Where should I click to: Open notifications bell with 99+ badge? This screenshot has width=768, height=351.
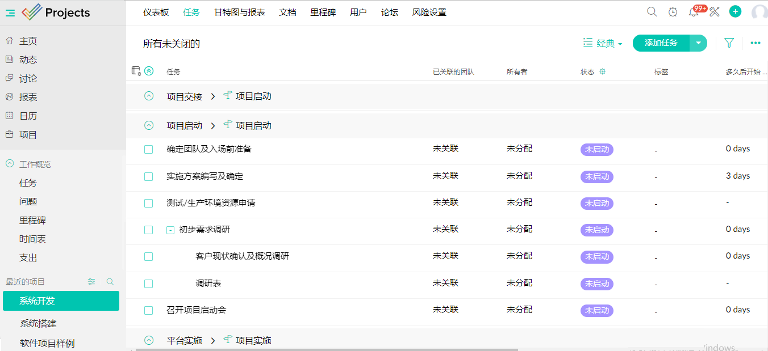point(694,12)
